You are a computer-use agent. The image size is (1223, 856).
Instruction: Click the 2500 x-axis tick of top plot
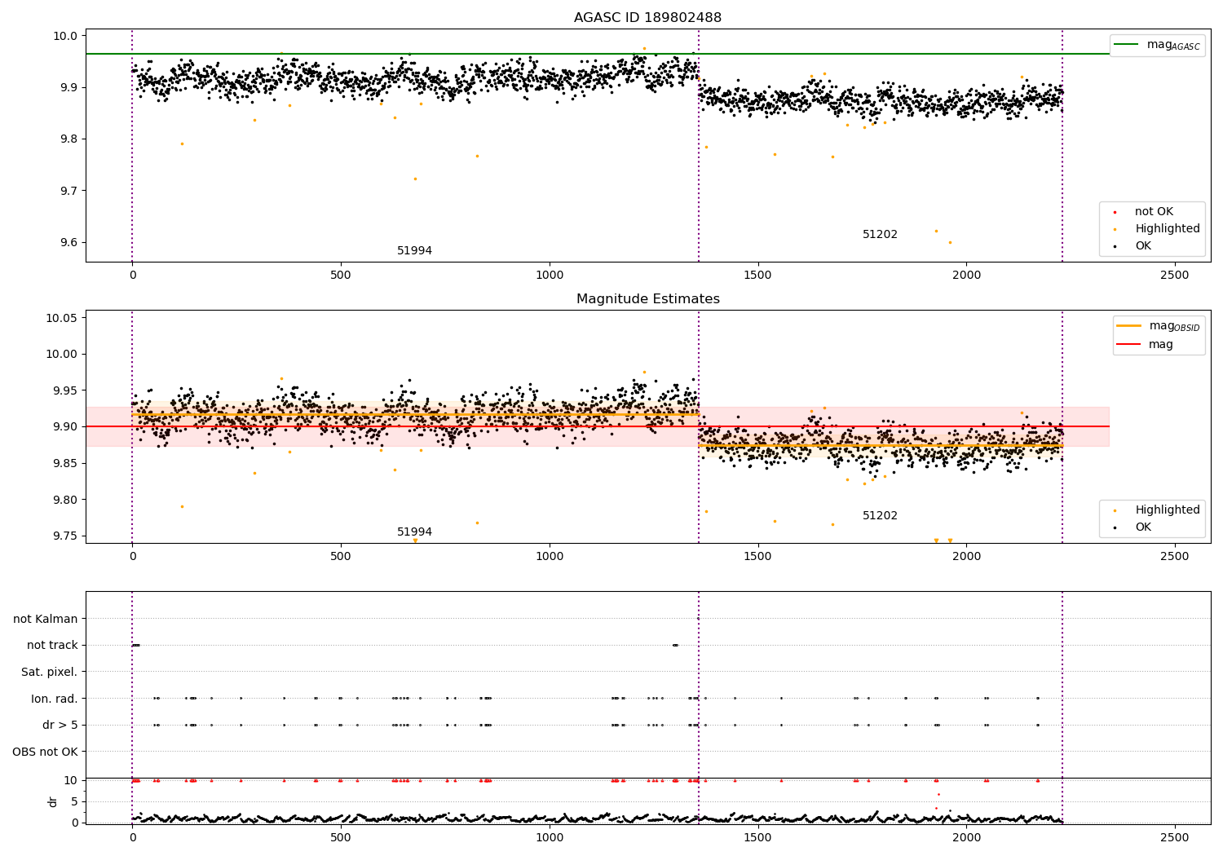tap(1175, 276)
